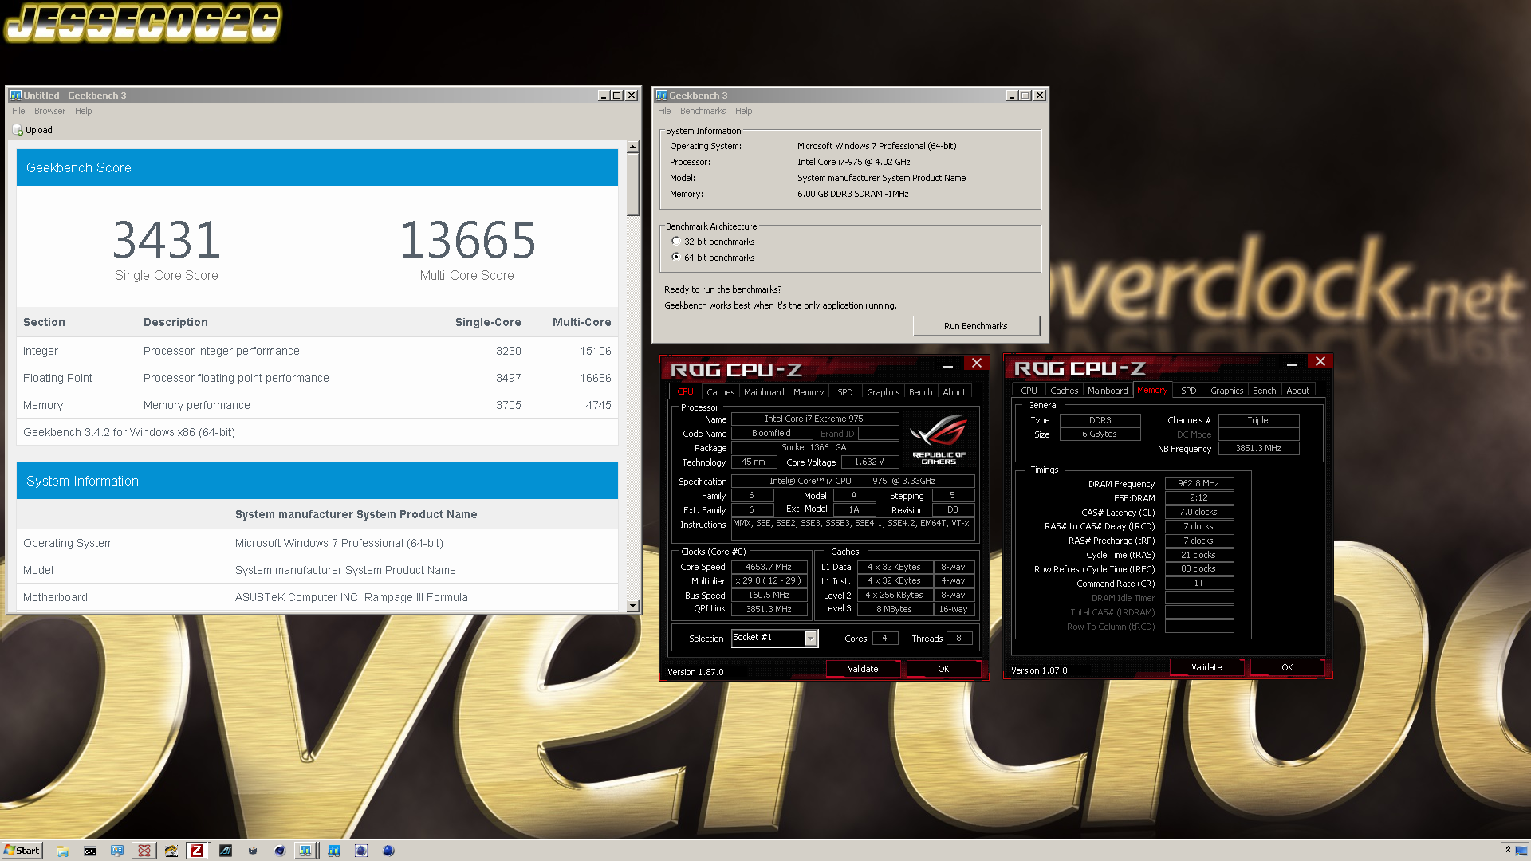Image resolution: width=1531 pixels, height=861 pixels.
Task: Open the blue sphere icon with square frame
Action: tap(361, 851)
